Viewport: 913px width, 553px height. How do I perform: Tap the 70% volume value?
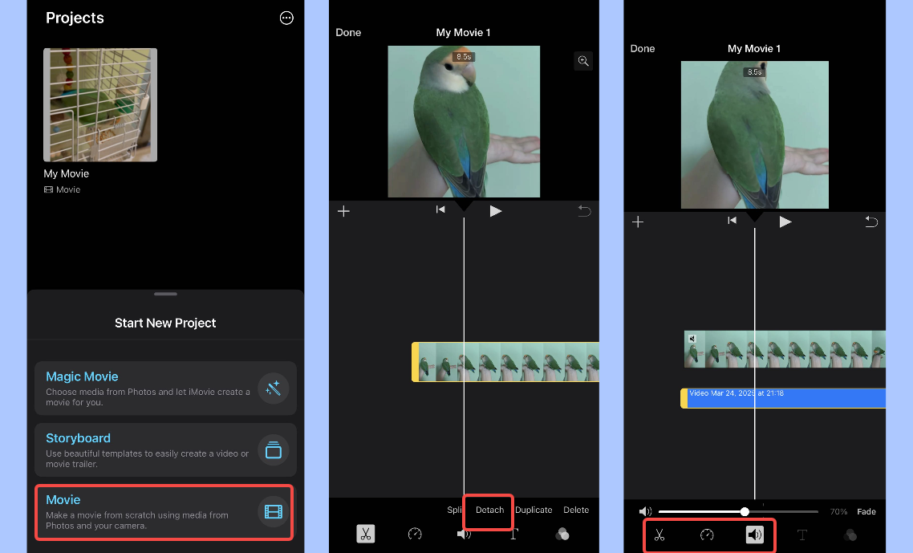838,511
